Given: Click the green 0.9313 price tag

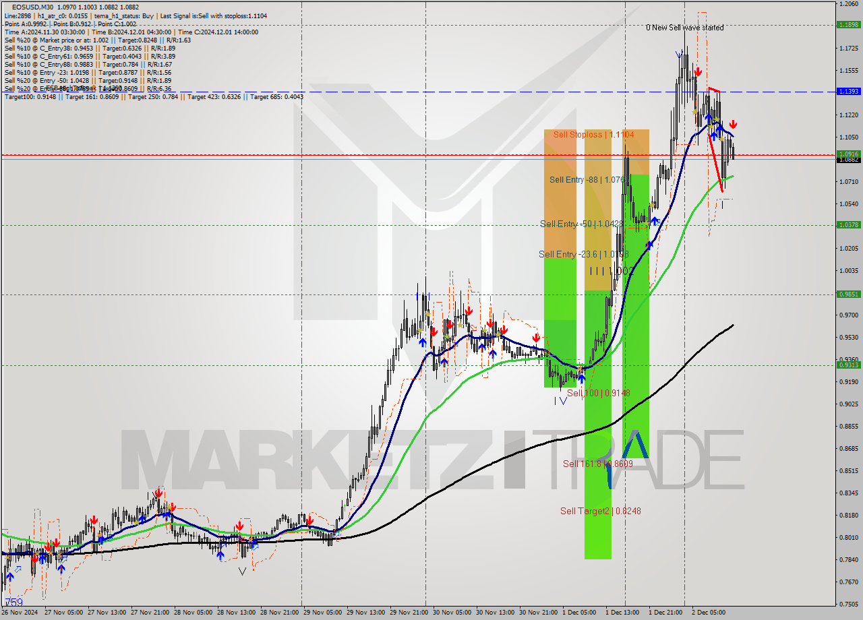Looking at the screenshot, I should click(848, 365).
